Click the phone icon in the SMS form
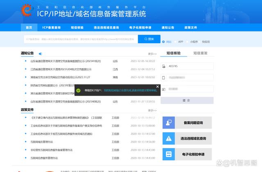262x172 pixels. click(164, 77)
